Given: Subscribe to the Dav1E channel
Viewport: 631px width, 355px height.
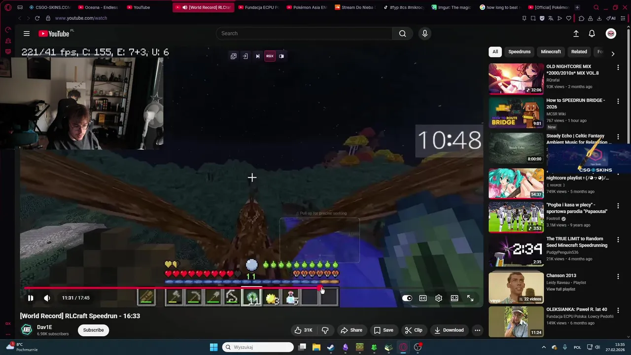Looking at the screenshot, I should pos(93,330).
